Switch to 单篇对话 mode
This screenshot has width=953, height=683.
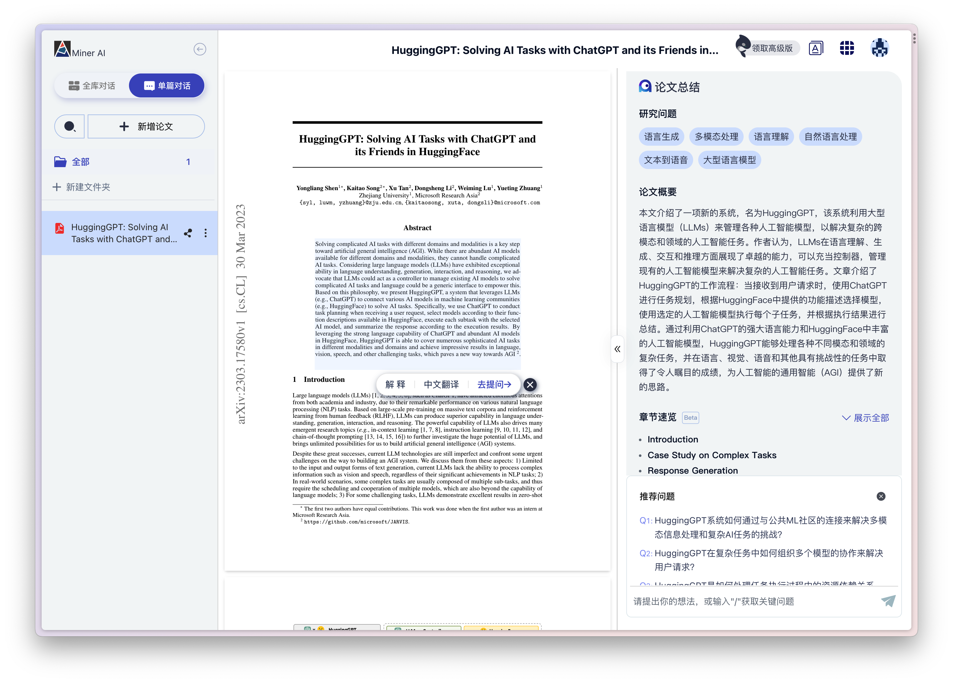click(x=167, y=86)
